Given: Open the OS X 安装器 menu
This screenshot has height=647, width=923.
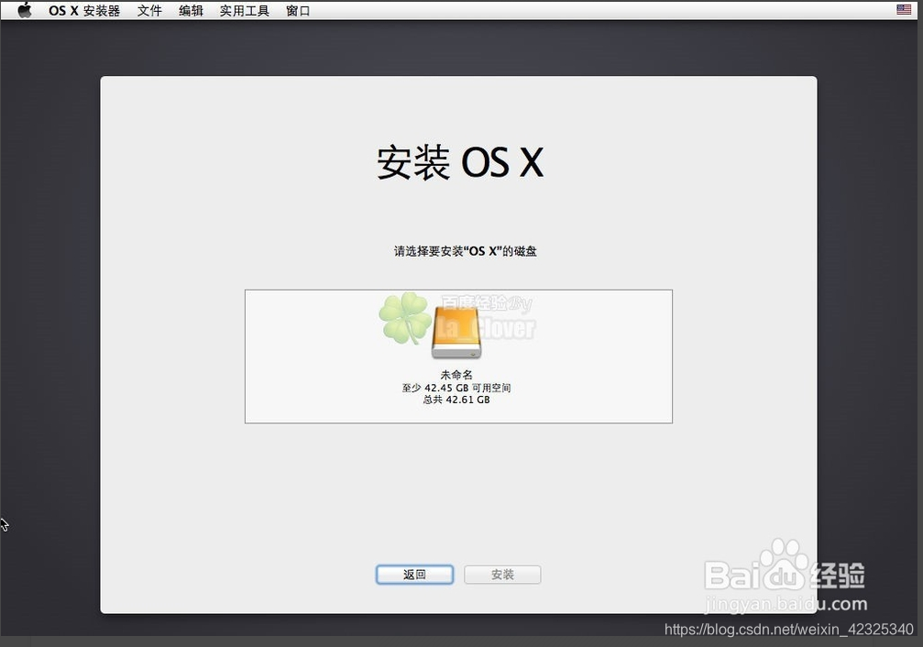Looking at the screenshot, I should pos(84,11).
